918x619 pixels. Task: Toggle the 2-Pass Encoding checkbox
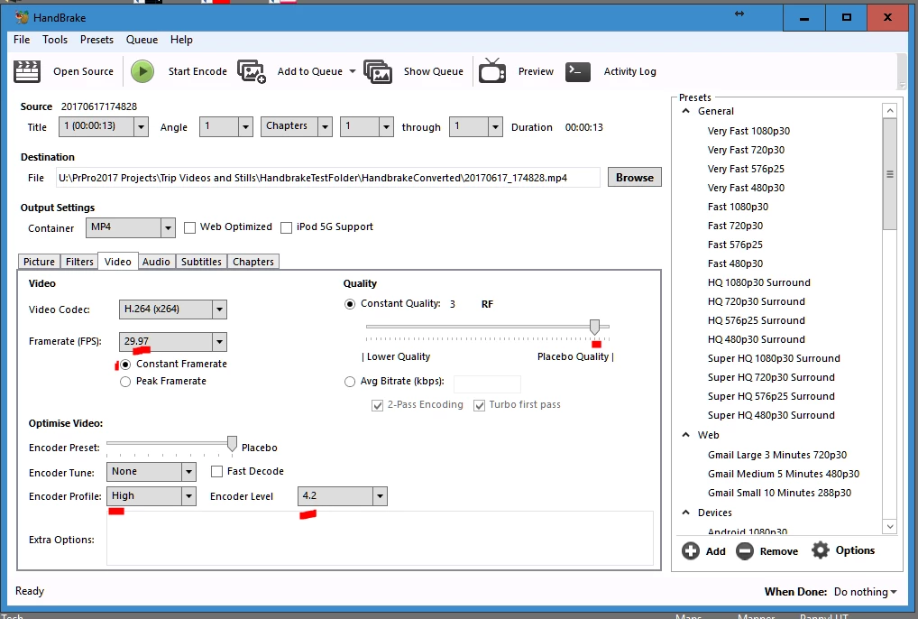[x=378, y=405]
